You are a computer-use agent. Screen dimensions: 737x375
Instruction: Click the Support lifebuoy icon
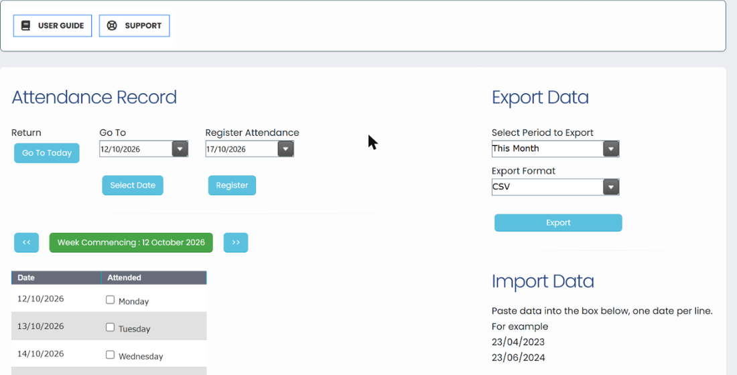[x=112, y=25]
